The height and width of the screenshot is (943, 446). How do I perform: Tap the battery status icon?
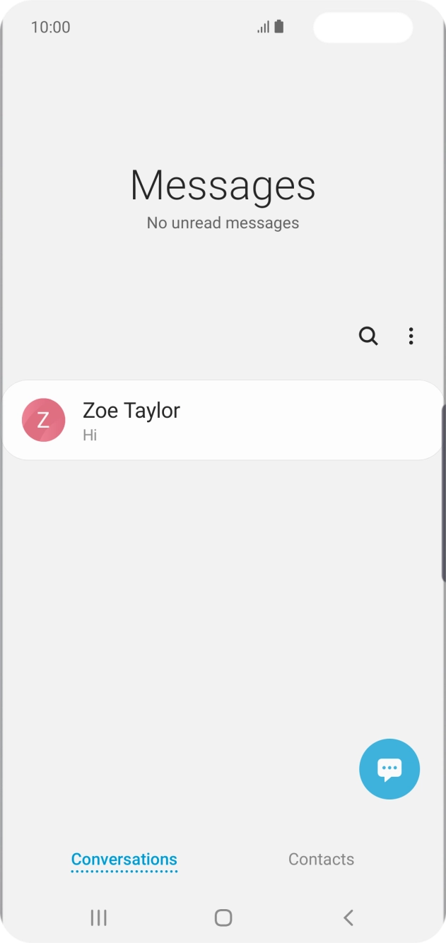(278, 27)
